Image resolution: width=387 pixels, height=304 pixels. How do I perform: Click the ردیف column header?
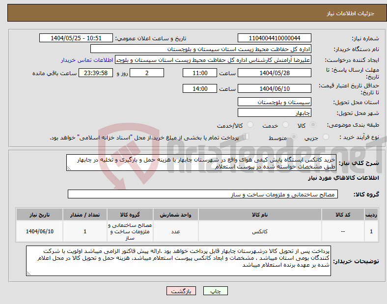pos(371,215)
